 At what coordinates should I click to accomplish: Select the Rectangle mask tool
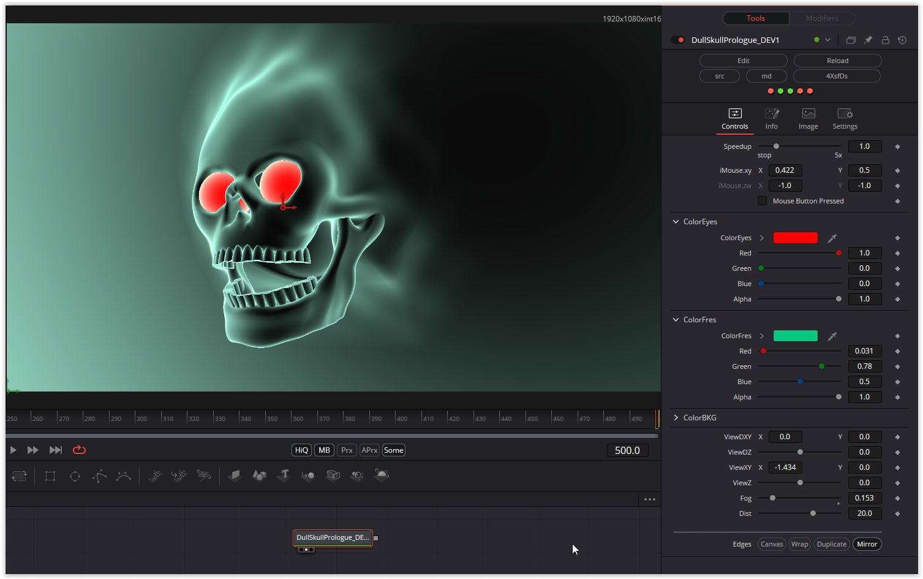tap(50, 476)
